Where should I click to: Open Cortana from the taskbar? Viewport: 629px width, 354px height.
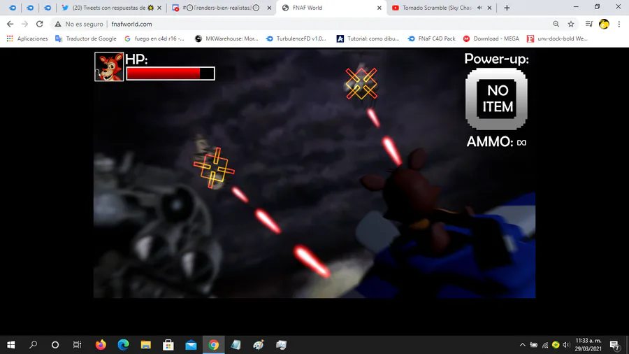55,345
